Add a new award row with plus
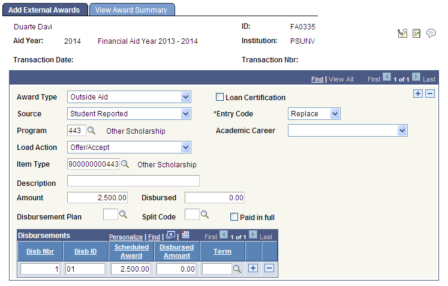 coord(418,94)
